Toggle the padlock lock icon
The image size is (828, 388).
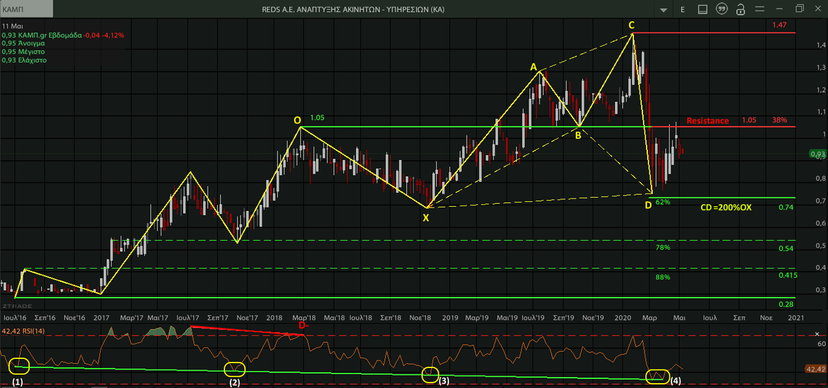tap(740, 10)
